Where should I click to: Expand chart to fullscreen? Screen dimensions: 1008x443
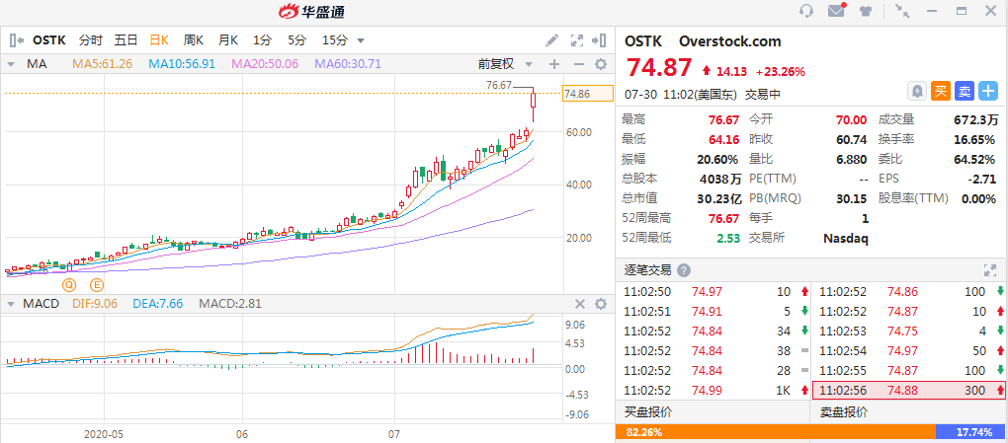click(577, 40)
